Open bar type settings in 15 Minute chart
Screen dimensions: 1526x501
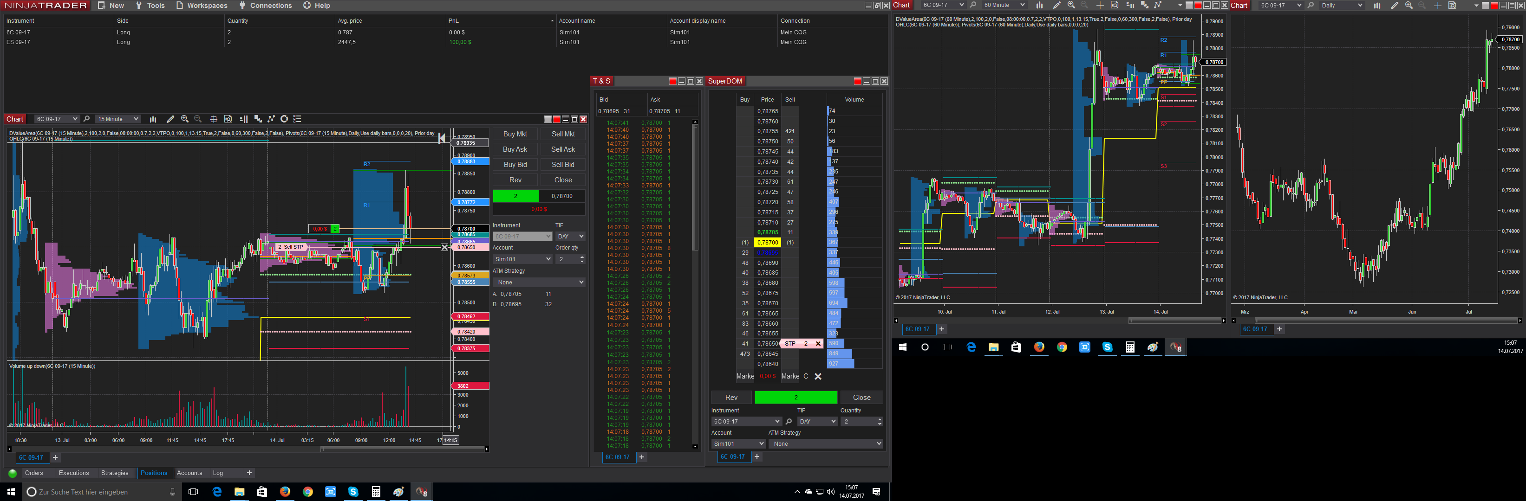coord(153,119)
